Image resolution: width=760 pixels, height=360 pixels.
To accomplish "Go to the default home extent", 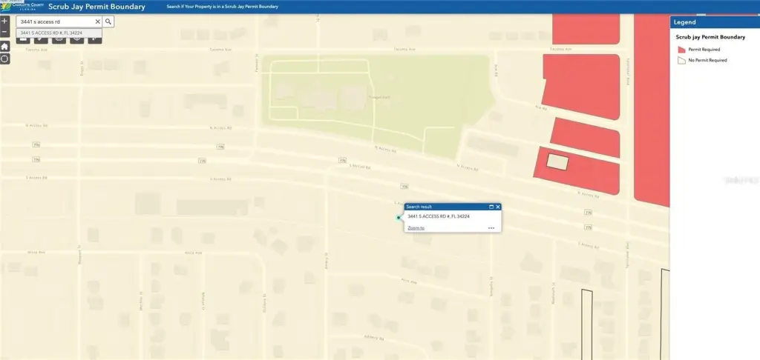I will [4, 46].
